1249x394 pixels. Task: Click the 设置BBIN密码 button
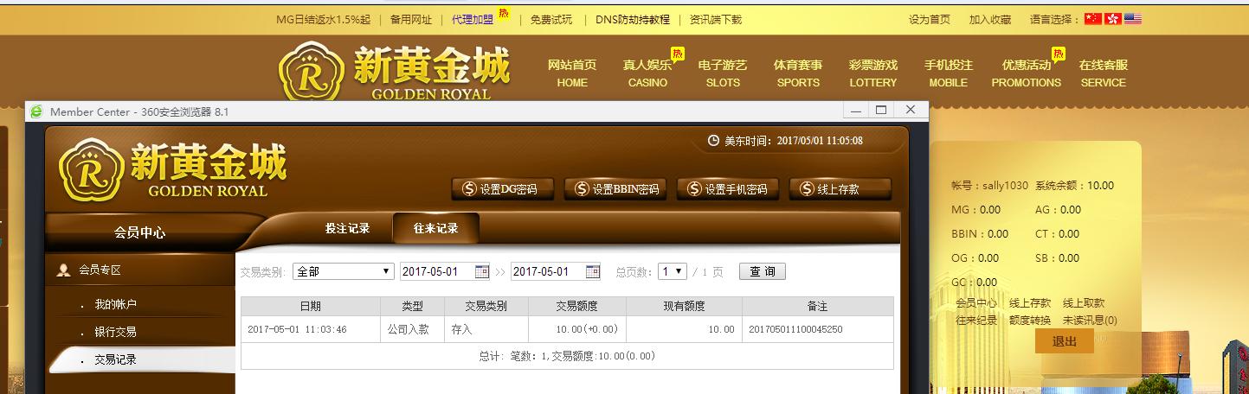click(x=615, y=189)
